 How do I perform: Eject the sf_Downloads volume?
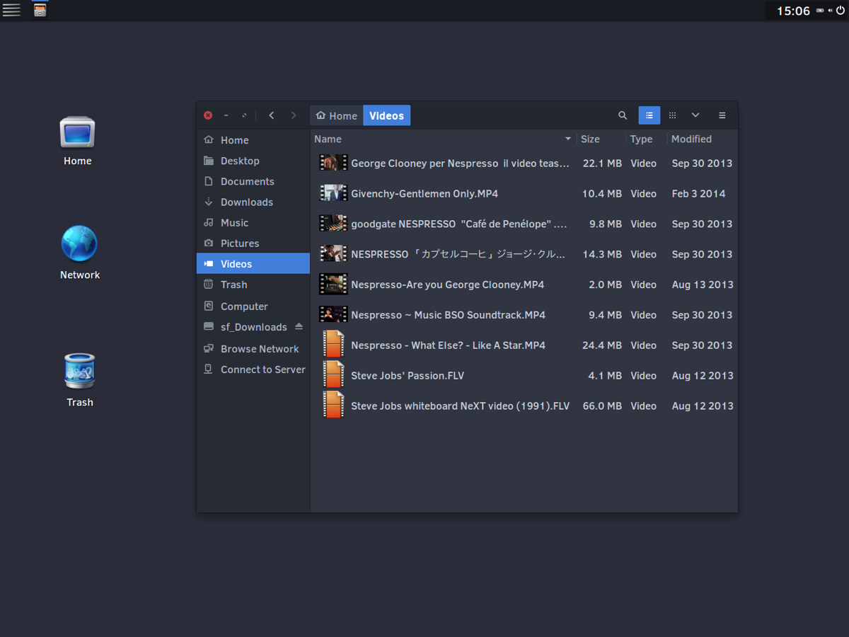pyautogui.click(x=299, y=327)
